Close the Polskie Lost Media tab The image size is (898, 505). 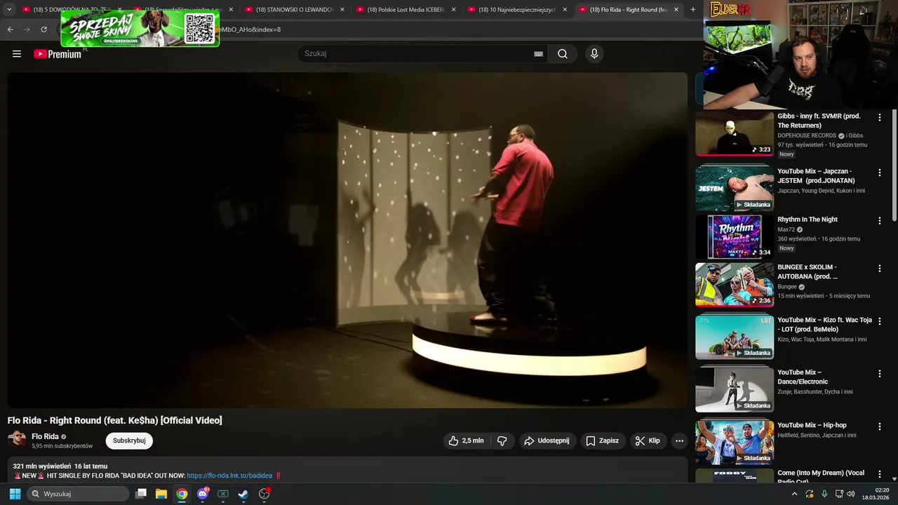click(x=454, y=10)
